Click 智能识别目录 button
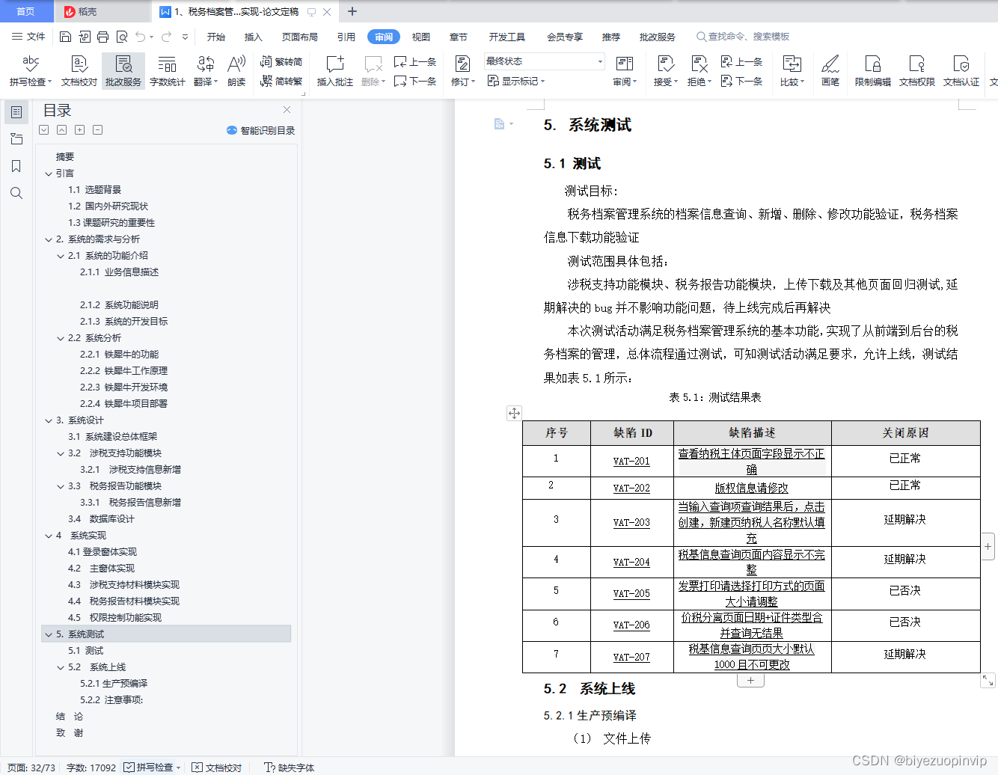This screenshot has height=775, width=998. pyautogui.click(x=260, y=130)
